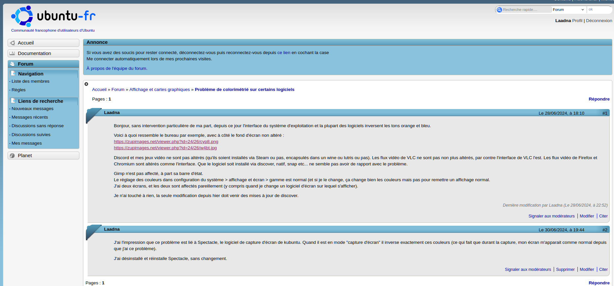Image resolution: width=614 pixels, height=286 pixels.
Task: Open the Documentation sidebar menu
Action: click(x=43, y=53)
